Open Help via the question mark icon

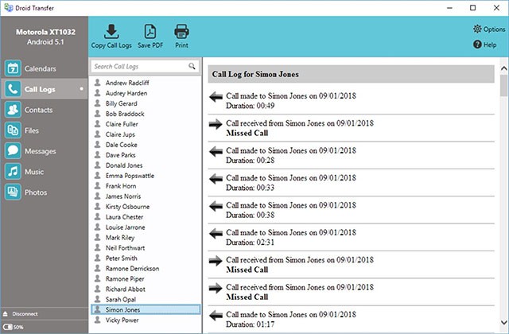click(x=477, y=45)
